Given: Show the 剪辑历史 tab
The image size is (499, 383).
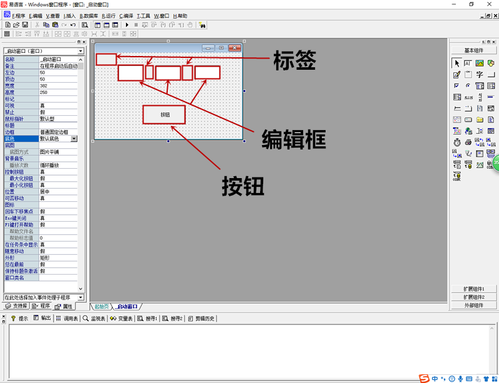Looking at the screenshot, I should (201, 318).
